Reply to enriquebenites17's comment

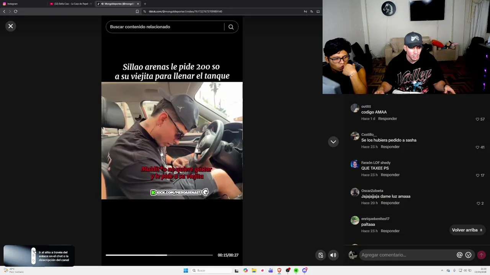[x=390, y=231]
